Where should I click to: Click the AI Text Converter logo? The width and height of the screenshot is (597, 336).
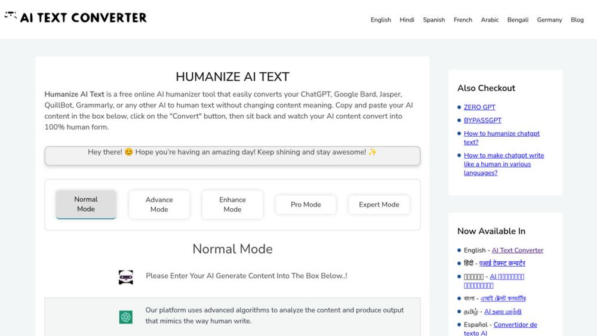[x=75, y=17]
